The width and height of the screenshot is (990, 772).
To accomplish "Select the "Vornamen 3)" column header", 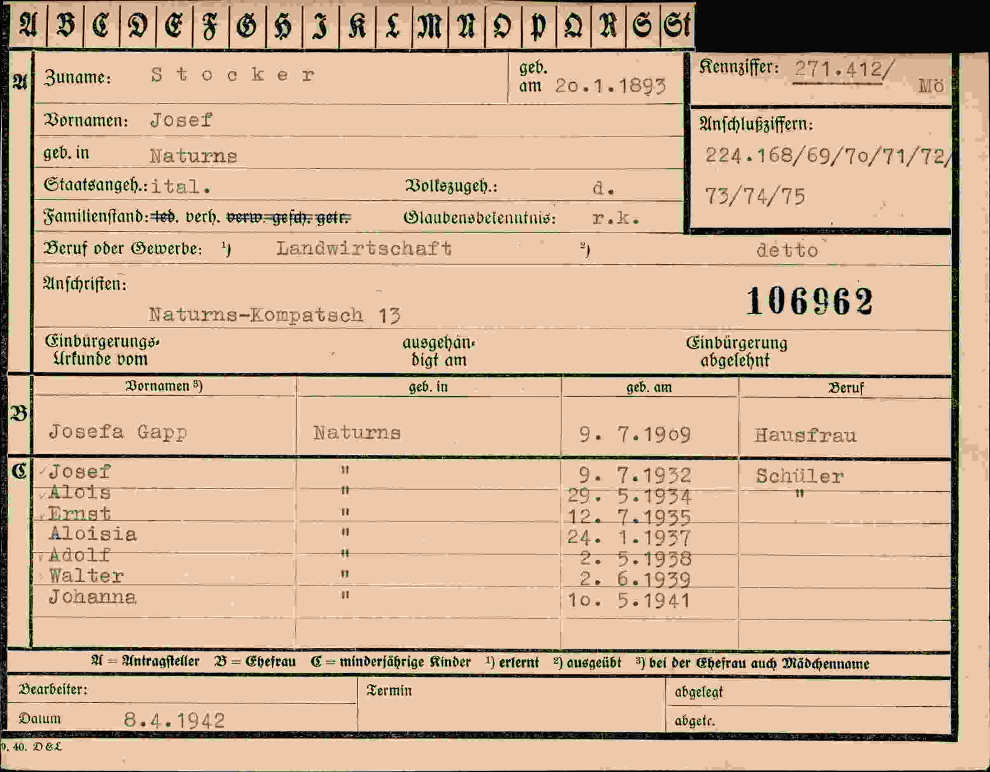I will (163, 386).
